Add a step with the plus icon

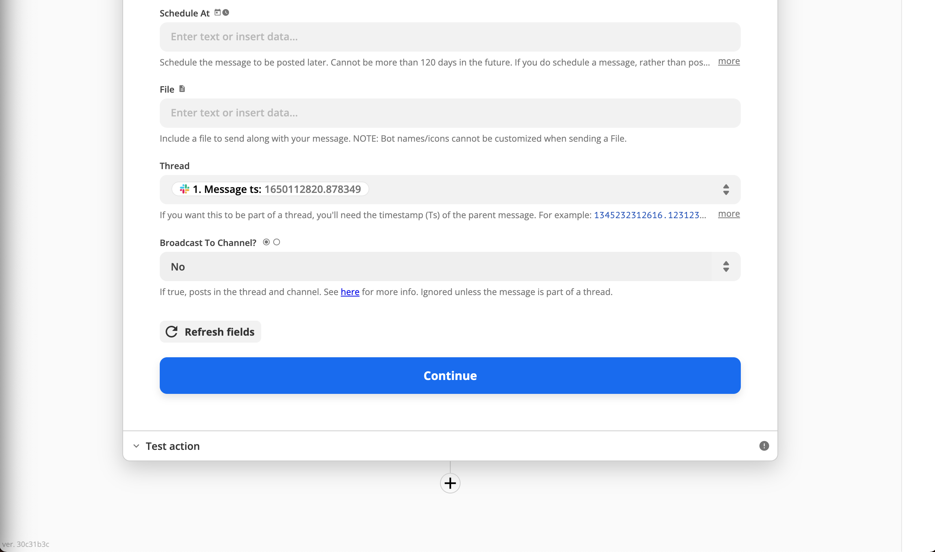[450, 483]
